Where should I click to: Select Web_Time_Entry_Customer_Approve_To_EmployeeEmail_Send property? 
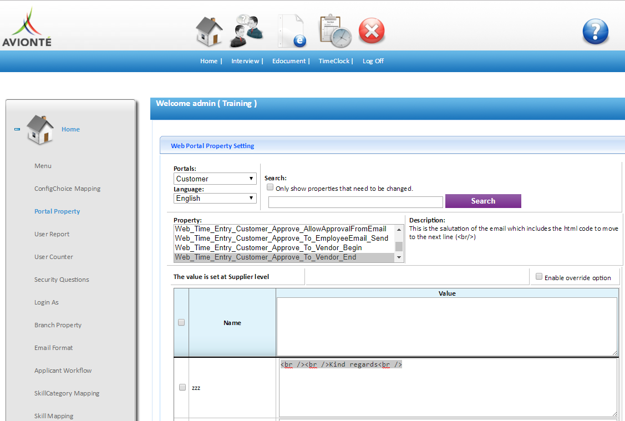(x=284, y=239)
